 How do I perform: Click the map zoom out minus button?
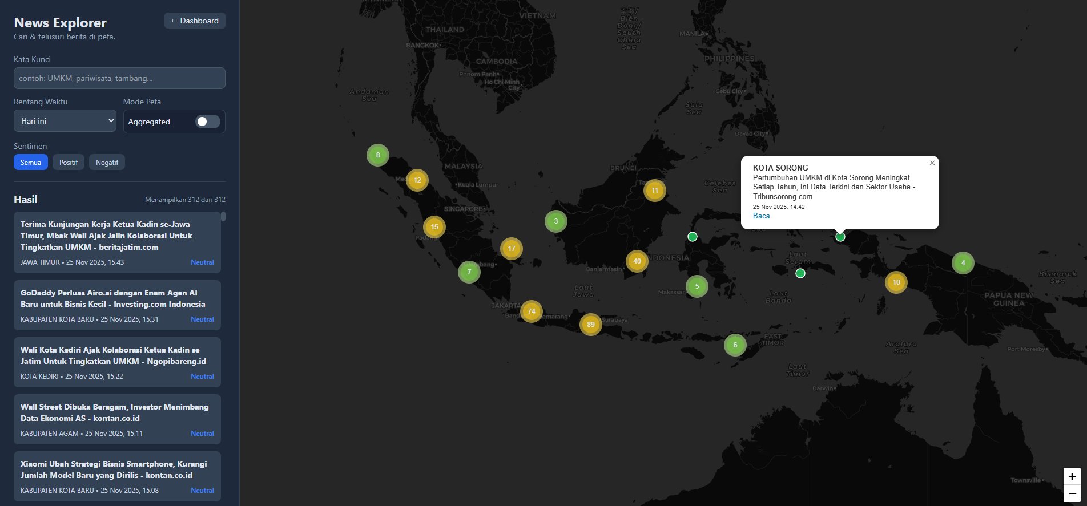tap(1072, 493)
